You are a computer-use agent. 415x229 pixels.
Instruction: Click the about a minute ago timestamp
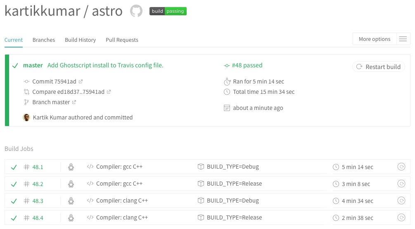coord(258,108)
